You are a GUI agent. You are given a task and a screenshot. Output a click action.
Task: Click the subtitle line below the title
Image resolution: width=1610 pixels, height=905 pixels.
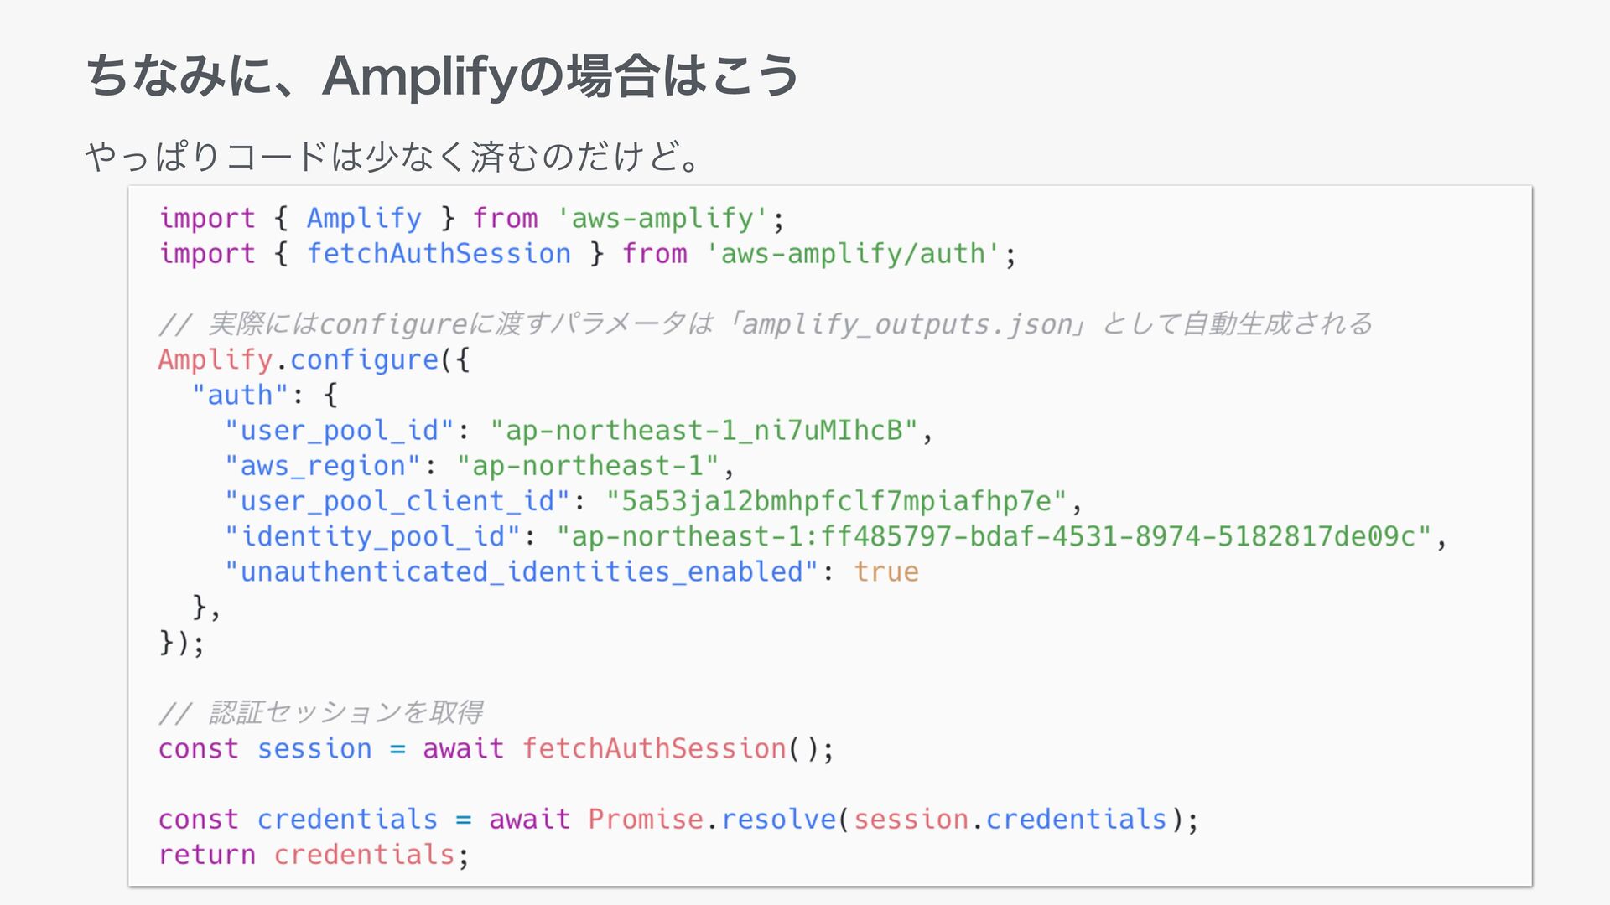coord(392,156)
